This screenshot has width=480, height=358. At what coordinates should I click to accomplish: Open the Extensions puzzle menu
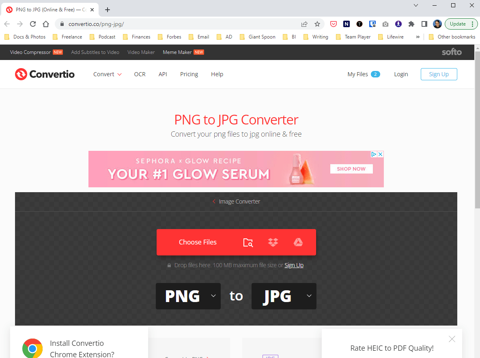click(x=411, y=24)
